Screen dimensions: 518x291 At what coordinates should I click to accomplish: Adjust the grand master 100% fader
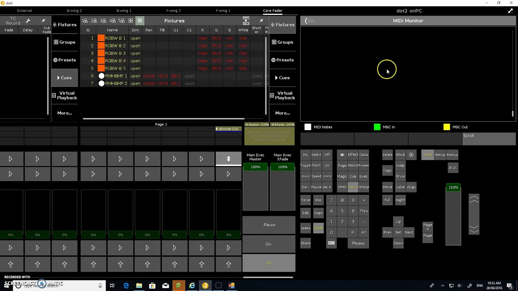(453, 215)
